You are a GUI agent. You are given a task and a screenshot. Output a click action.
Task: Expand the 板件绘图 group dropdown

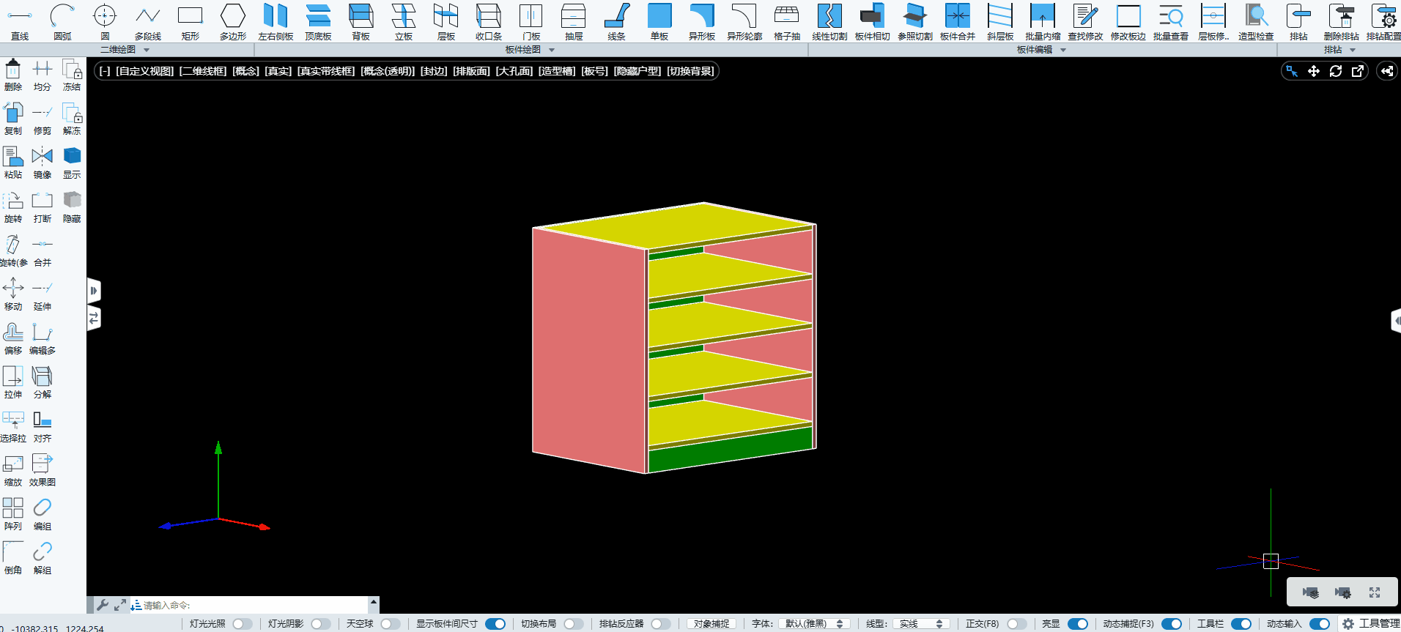(552, 50)
